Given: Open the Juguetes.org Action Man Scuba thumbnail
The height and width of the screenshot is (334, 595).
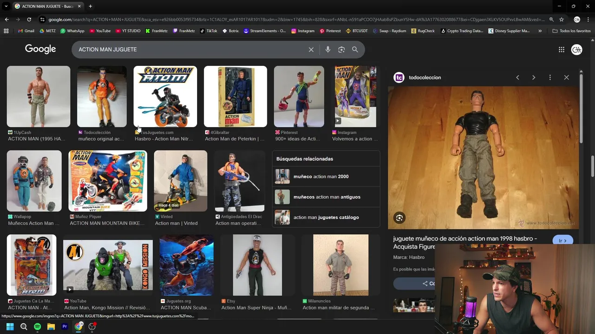Looking at the screenshot, I should 186,265.
